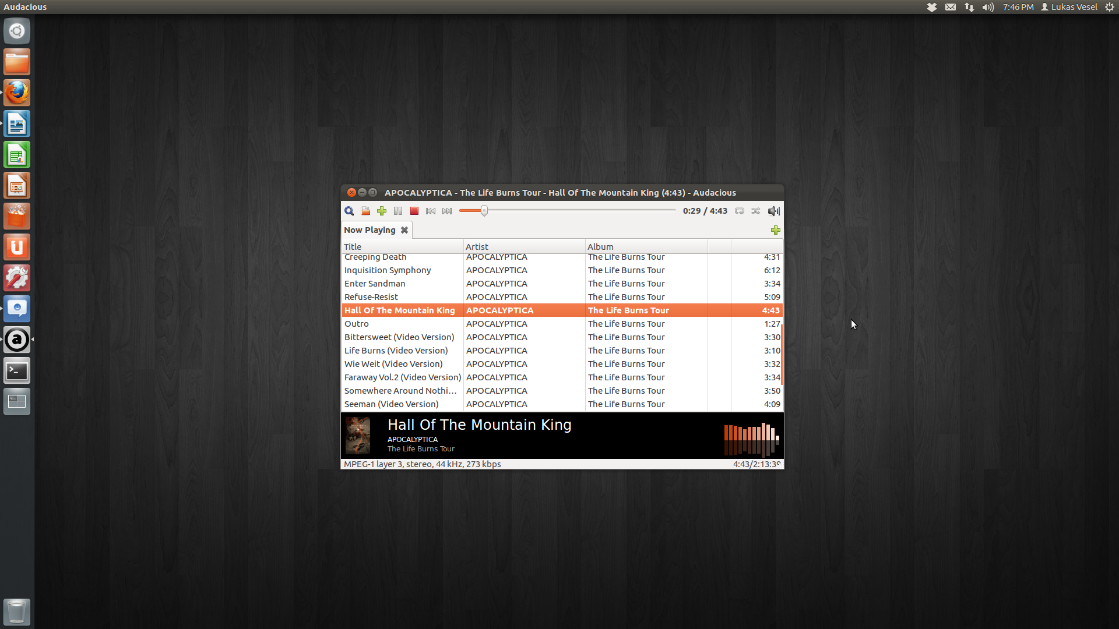Open the session power gear menu

pyautogui.click(x=1110, y=7)
